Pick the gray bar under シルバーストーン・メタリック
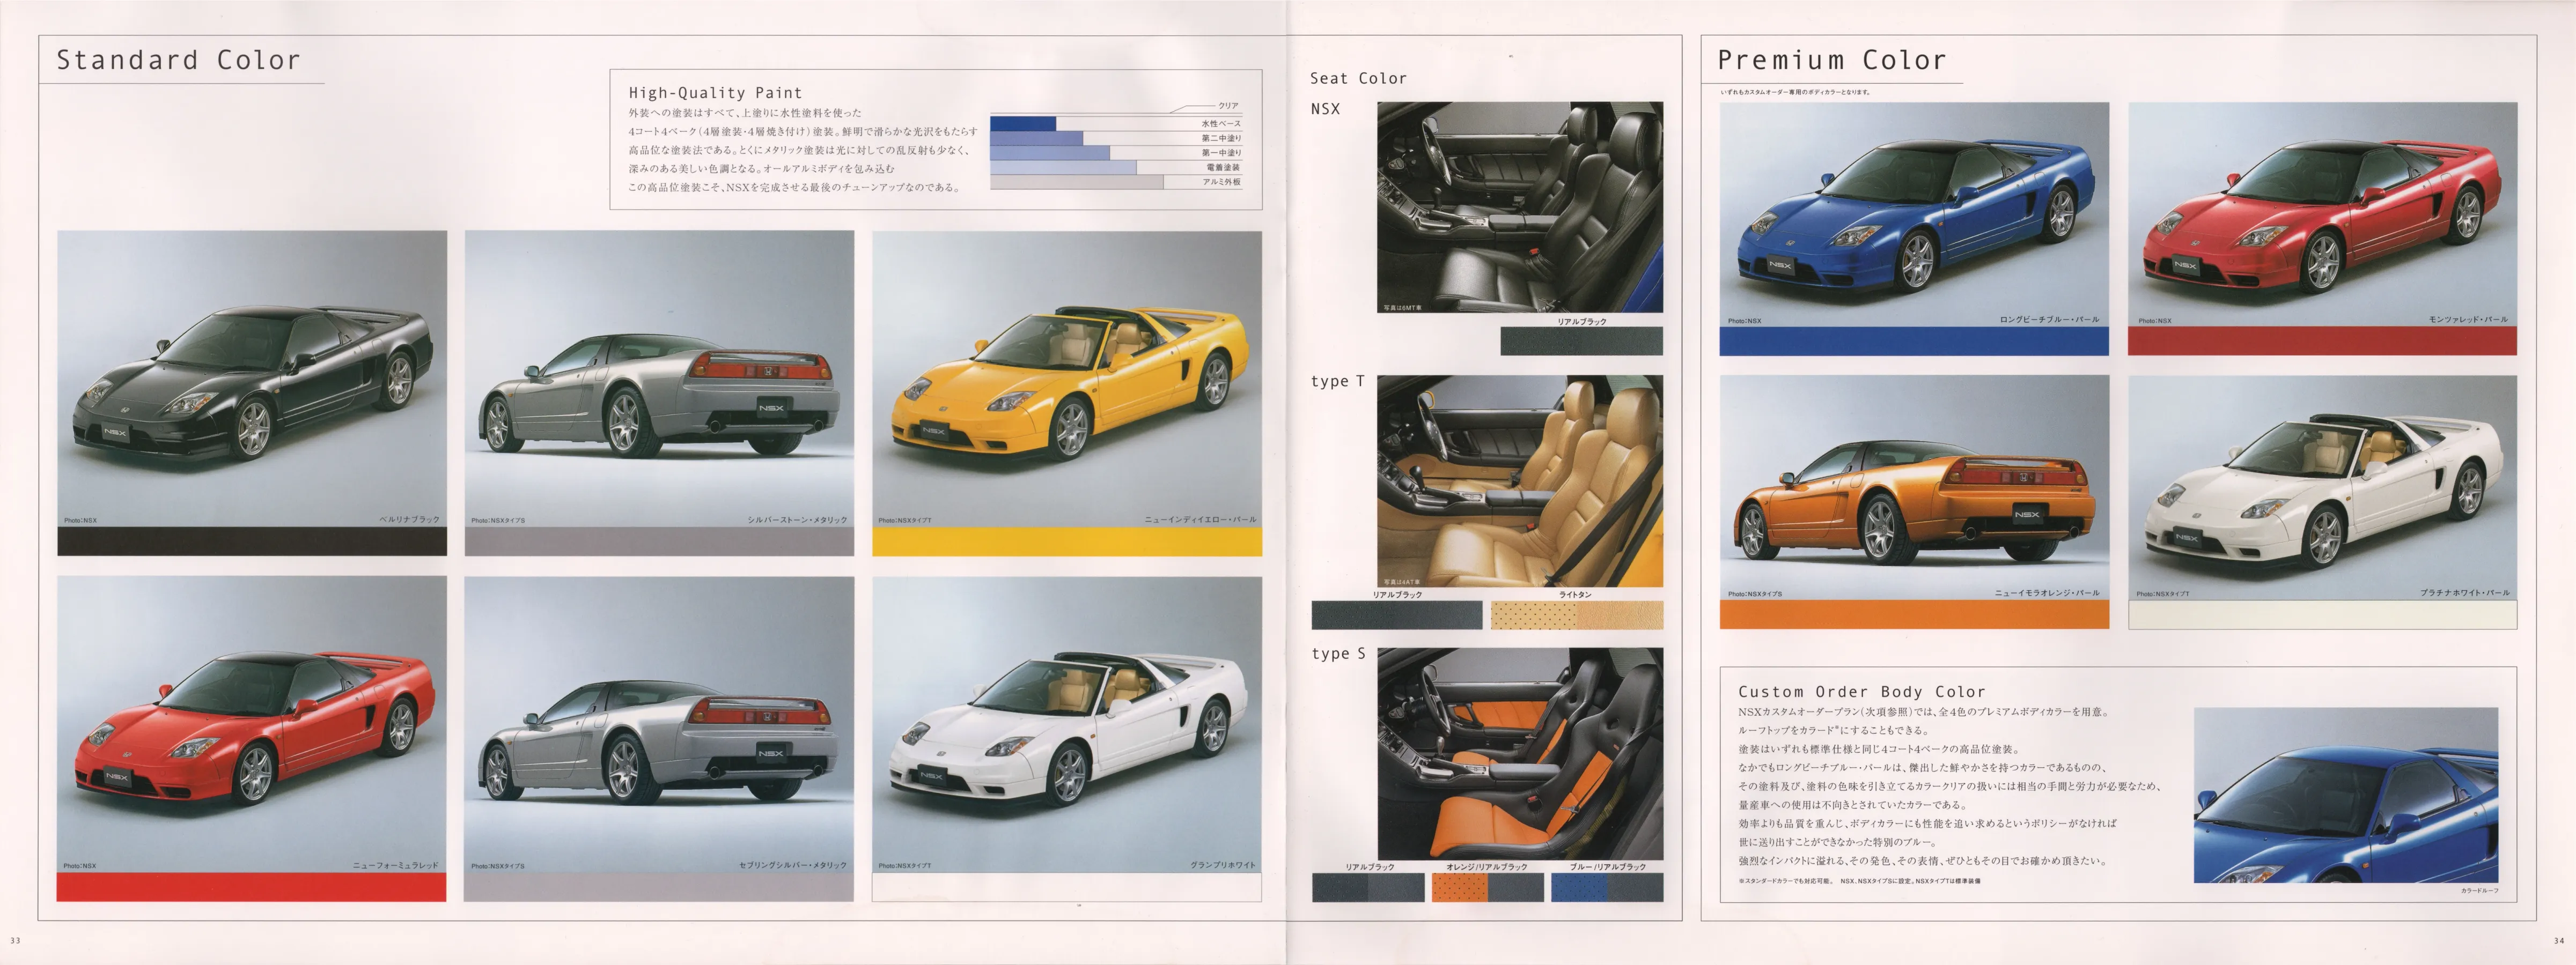Image resolution: width=2576 pixels, height=965 pixels. [659, 541]
